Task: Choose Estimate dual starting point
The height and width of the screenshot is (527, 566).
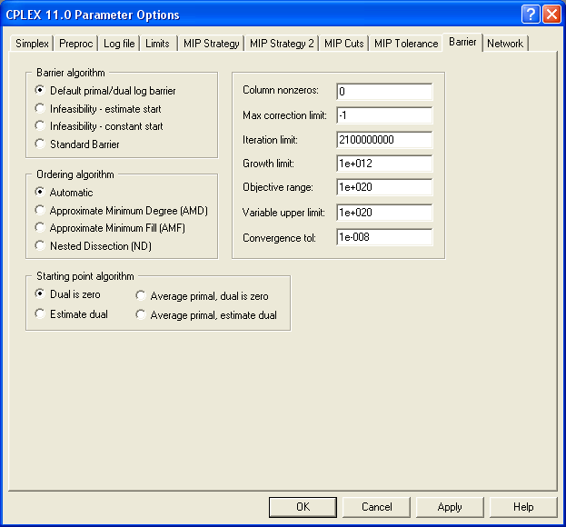Action: (x=72, y=314)
